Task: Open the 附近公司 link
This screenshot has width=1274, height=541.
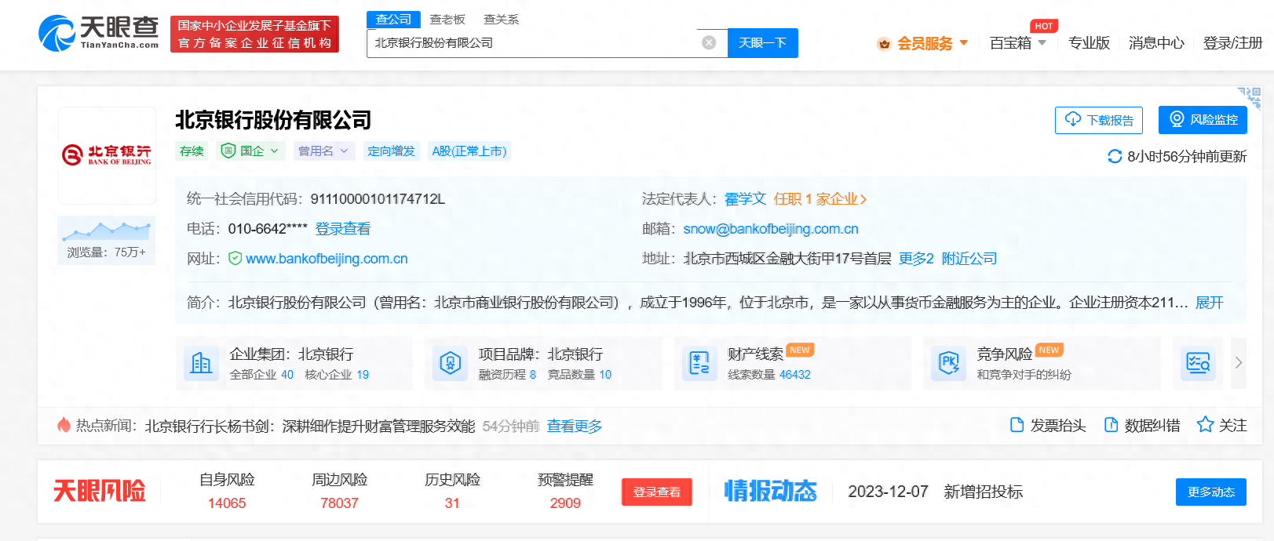Action: (969, 259)
